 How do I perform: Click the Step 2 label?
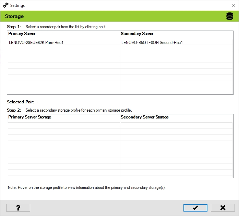point(14,110)
